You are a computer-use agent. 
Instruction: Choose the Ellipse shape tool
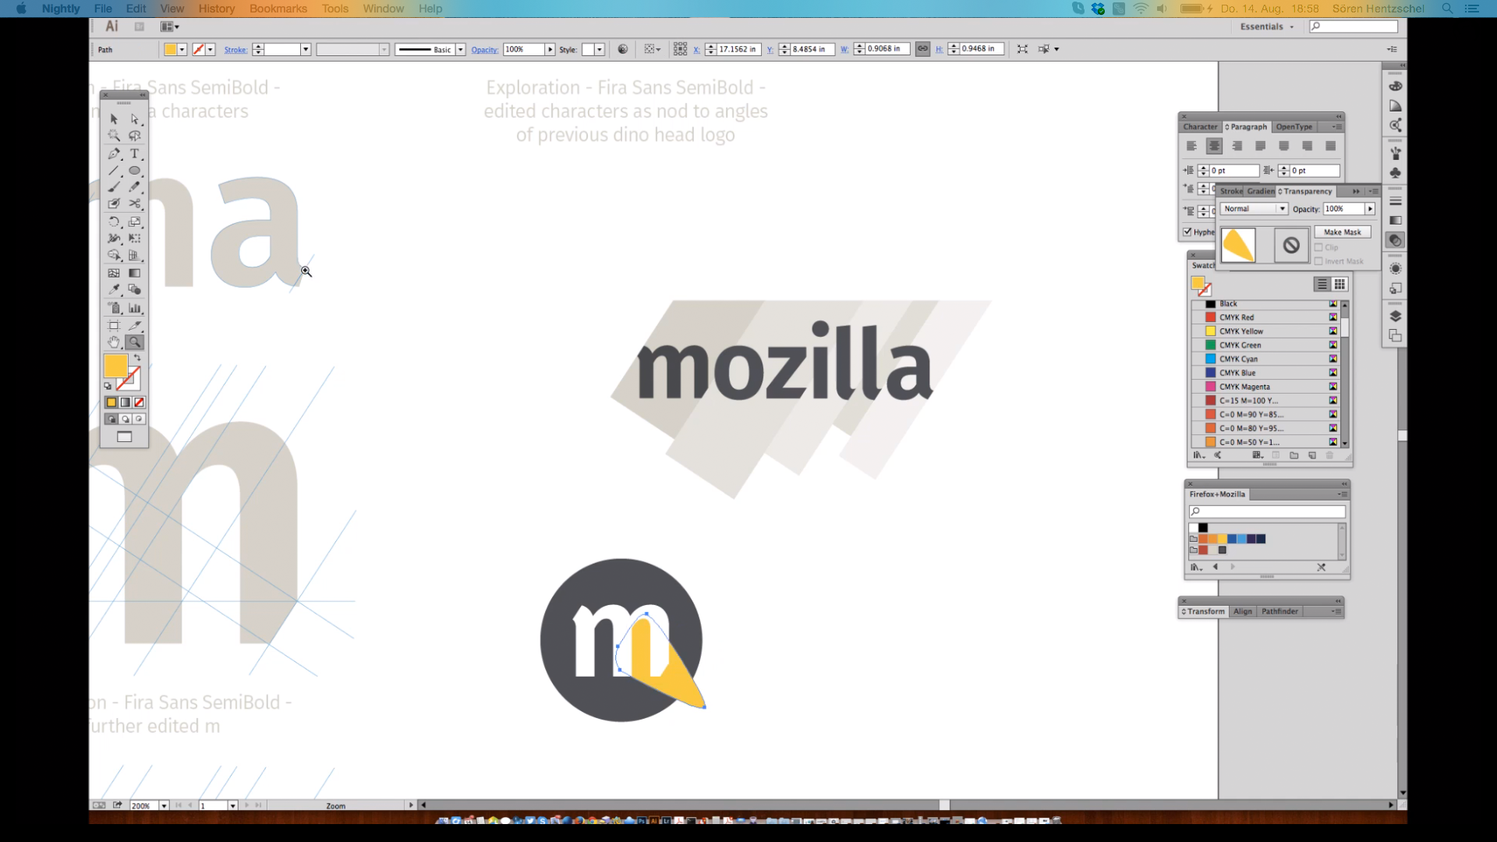tap(134, 171)
